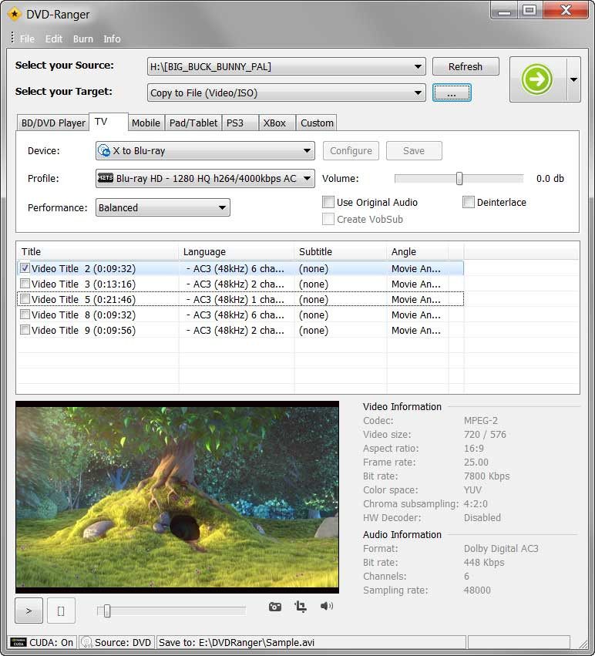This screenshot has height=656, width=595.
Task: Click the browse target '...' button
Action: coord(452,93)
